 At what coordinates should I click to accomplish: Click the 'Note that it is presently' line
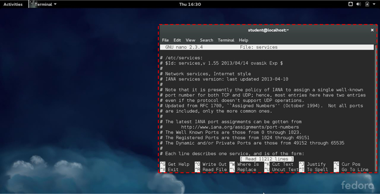click(x=261, y=90)
